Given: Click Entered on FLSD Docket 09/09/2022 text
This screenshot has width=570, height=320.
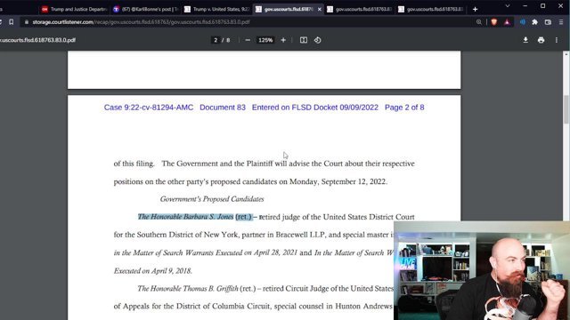Looking at the screenshot, I should coord(315,108).
